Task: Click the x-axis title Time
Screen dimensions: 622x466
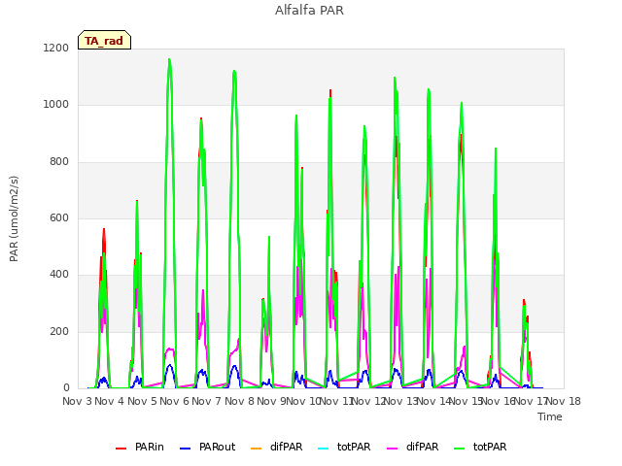Action: (x=550, y=416)
